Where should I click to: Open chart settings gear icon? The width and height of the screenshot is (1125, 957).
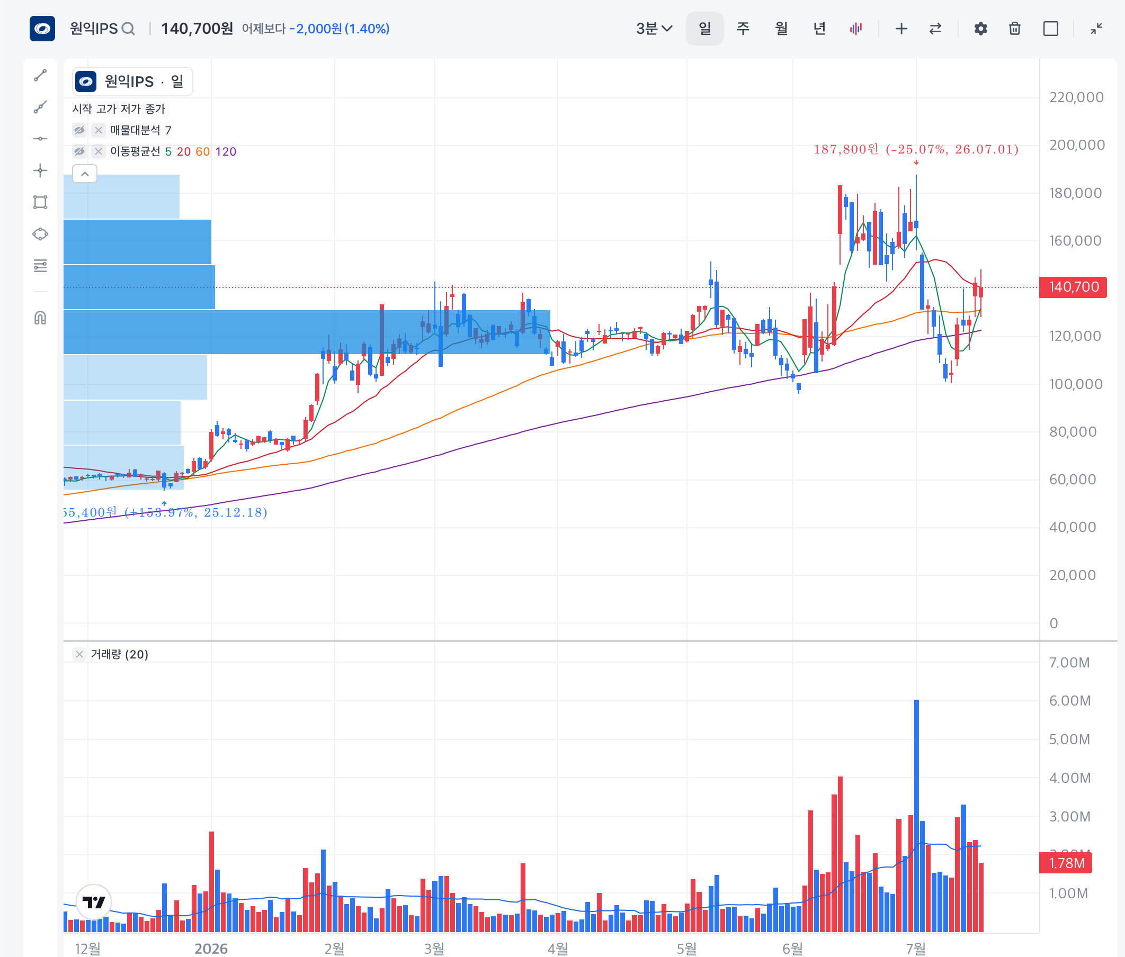(980, 29)
